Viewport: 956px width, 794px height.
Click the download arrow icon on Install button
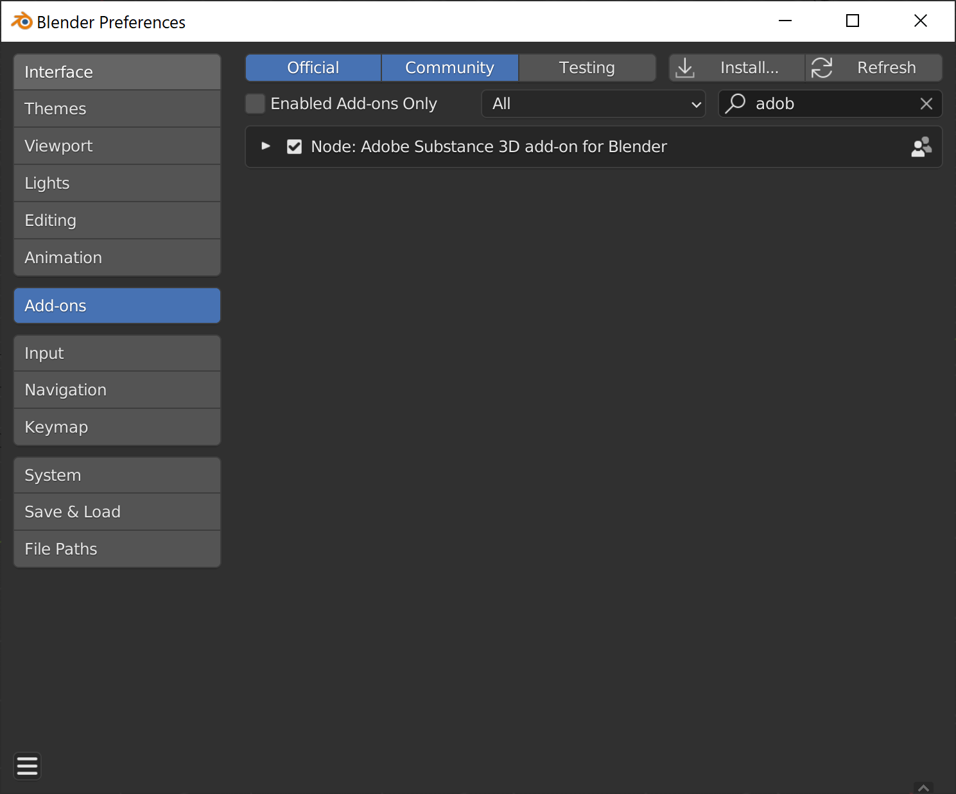pyautogui.click(x=685, y=67)
